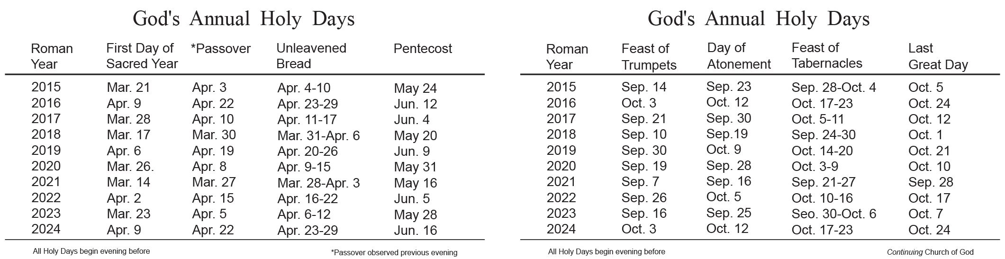Screen dimensions: 1005x259
Task: Click the "Feast of Trumpets" column header
Action: [x=649, y=56]
